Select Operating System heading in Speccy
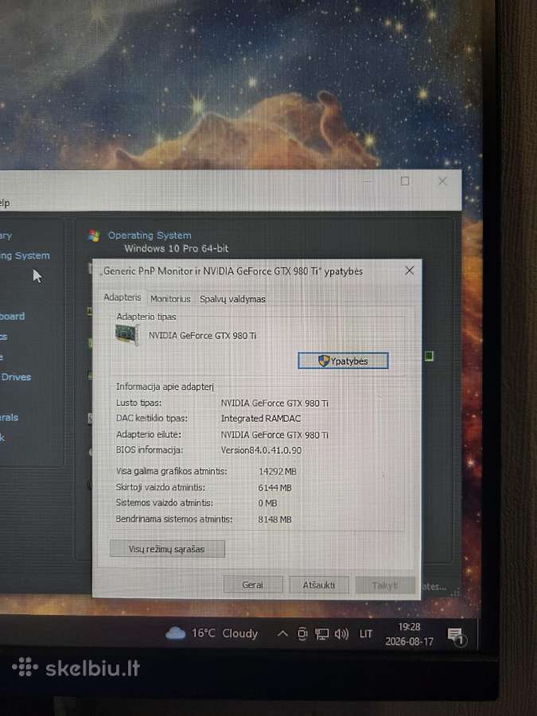Screen dimensions: 537x716 [150, 235]
